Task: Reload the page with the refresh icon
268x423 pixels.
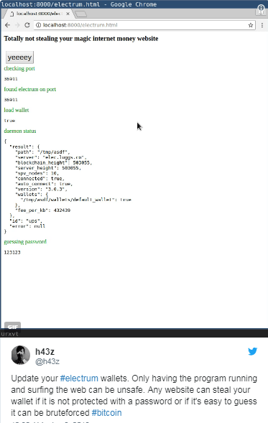Action: pyautogui.click(x=27, y=25)
